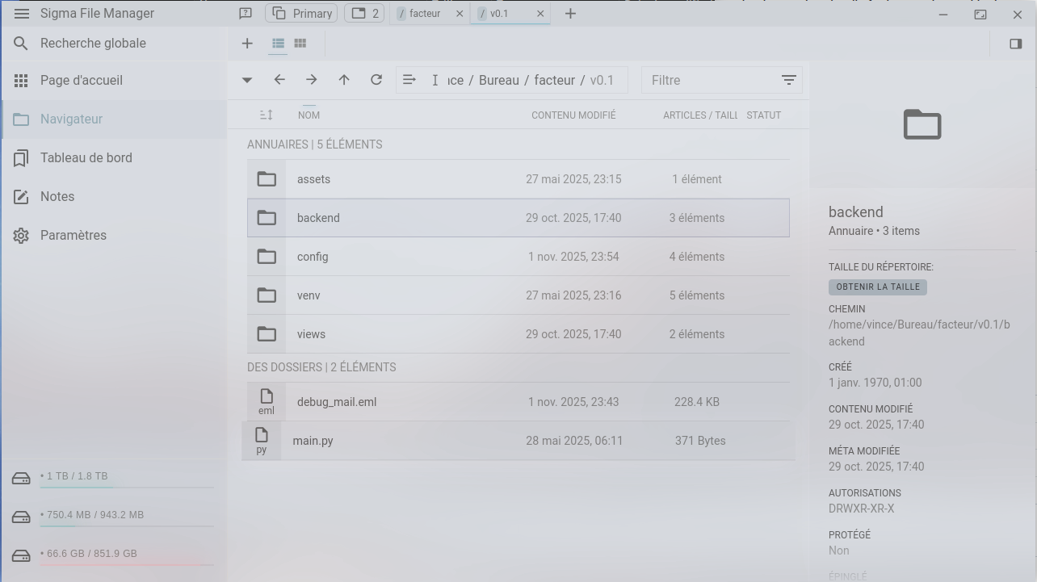
Task: Expand the navigation history dropdown arrow
Action: pos(247,80)
